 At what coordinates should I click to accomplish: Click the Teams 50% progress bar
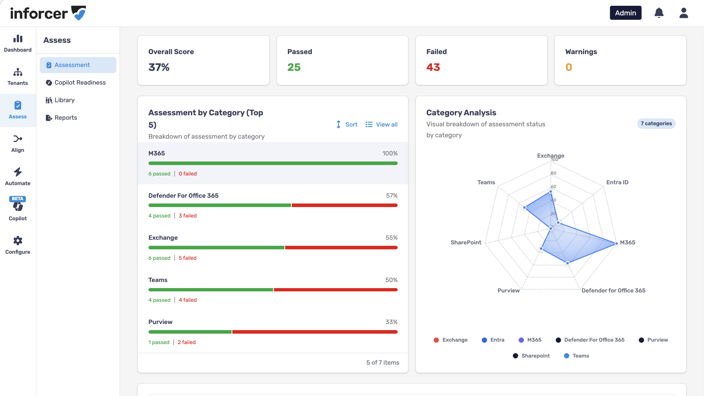(x=273, y=290)
